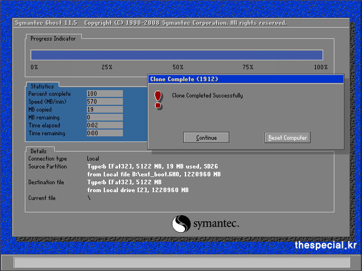The height and width of the screenshot is (271, 362).
Task: Click the Statistics group label
Action: [x=42, y=86]
